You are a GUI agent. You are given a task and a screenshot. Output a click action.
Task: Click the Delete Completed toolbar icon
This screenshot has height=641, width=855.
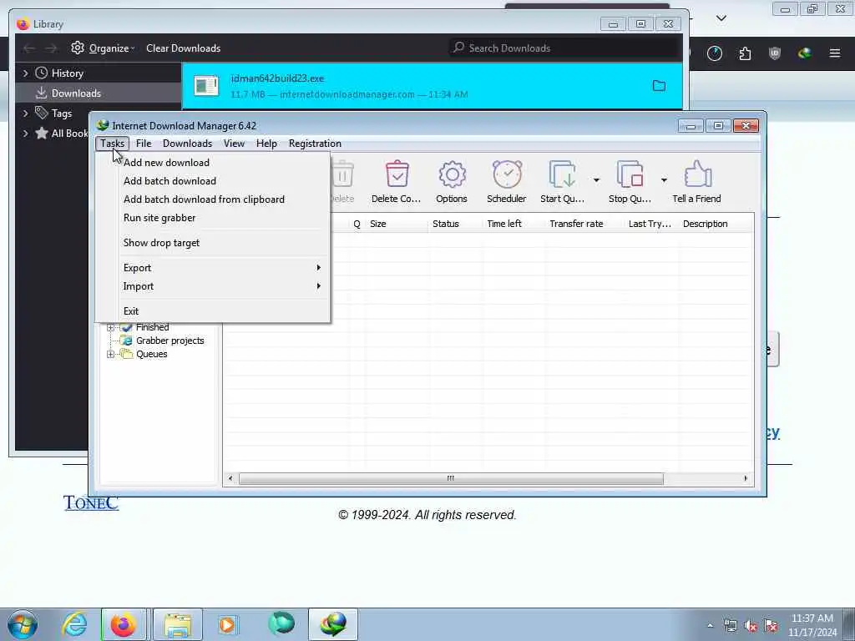pos(397,175)
